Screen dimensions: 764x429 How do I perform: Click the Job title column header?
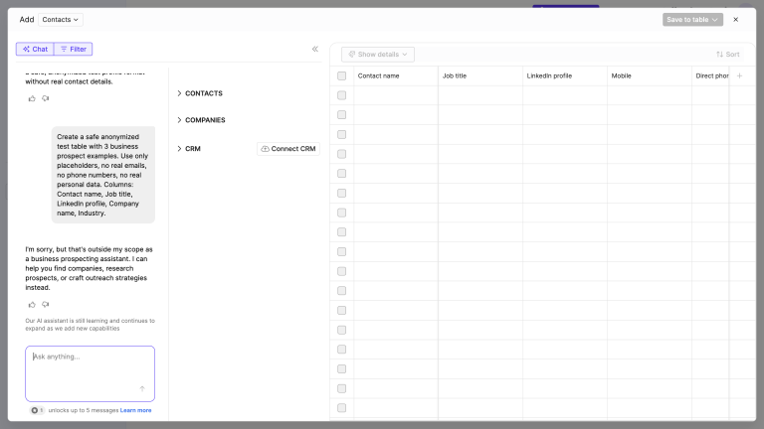[x=480, y=75]
